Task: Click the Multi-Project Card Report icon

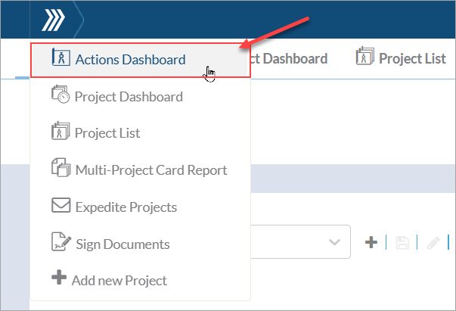Action: point(60,169)
